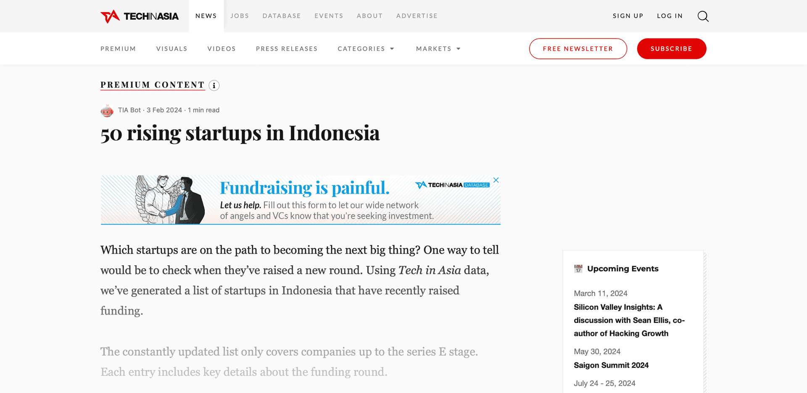Click the Log In link
The height and width of the screenshot is (393, 807).
[670, 16]
